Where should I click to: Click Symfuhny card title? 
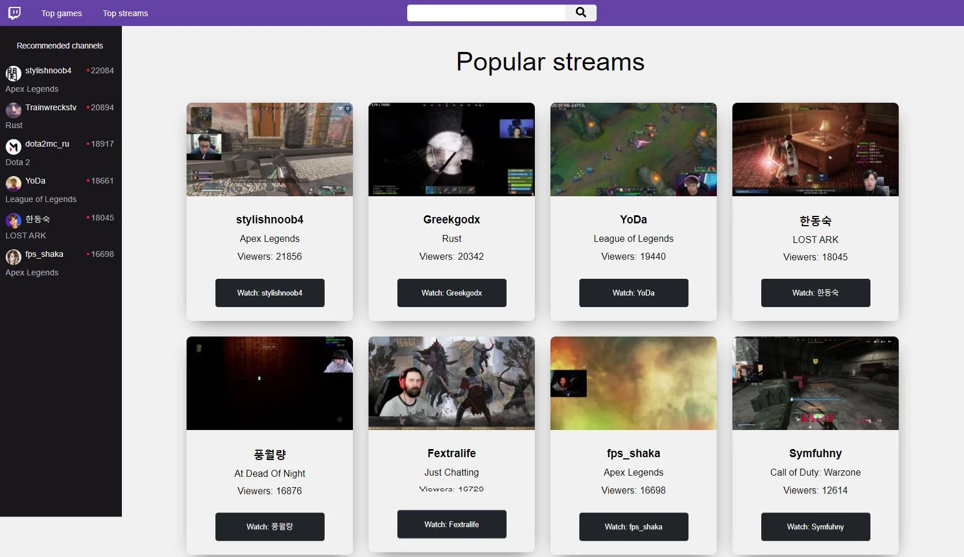pos(816,453)
